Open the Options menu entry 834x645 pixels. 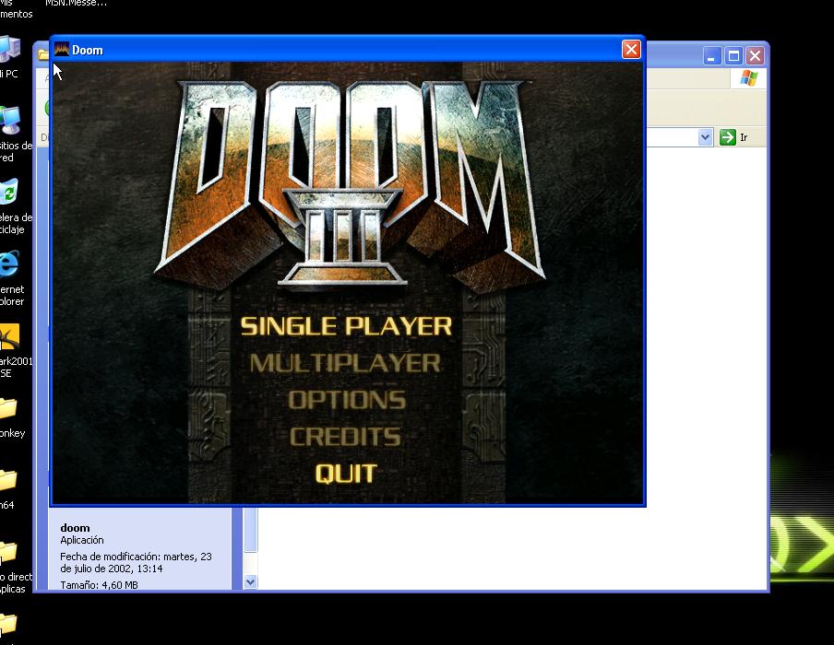click(x=347, y=400)
